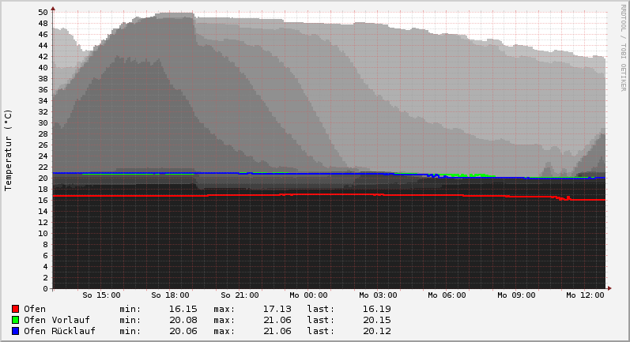Click the "Mo 12:00" time axis label
Screen dimensions: 630x342
click(585, 295)
